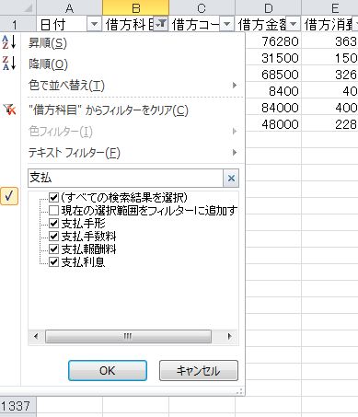
Task: Expand the 色で並べ替え submenu arrow
Action: point(235,85)
